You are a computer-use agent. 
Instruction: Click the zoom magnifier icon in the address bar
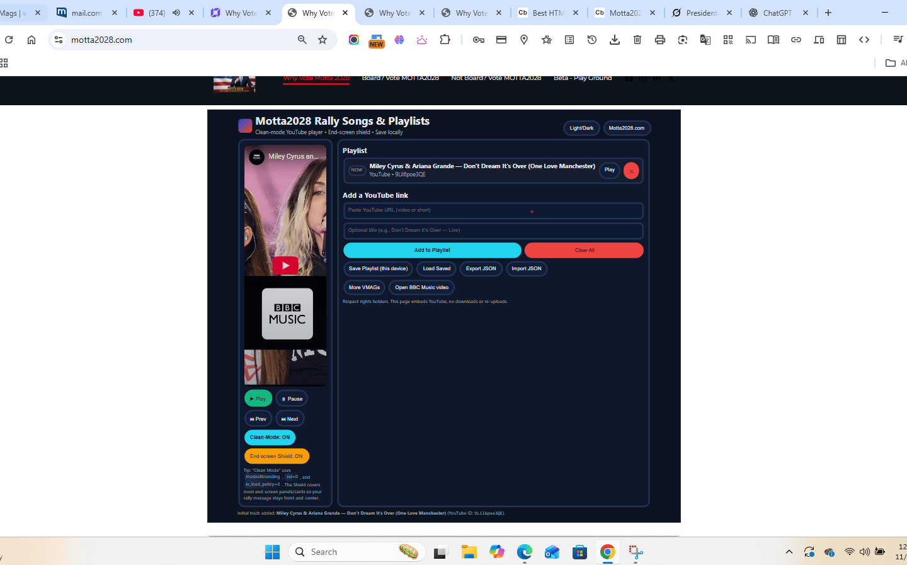(302, 40)
